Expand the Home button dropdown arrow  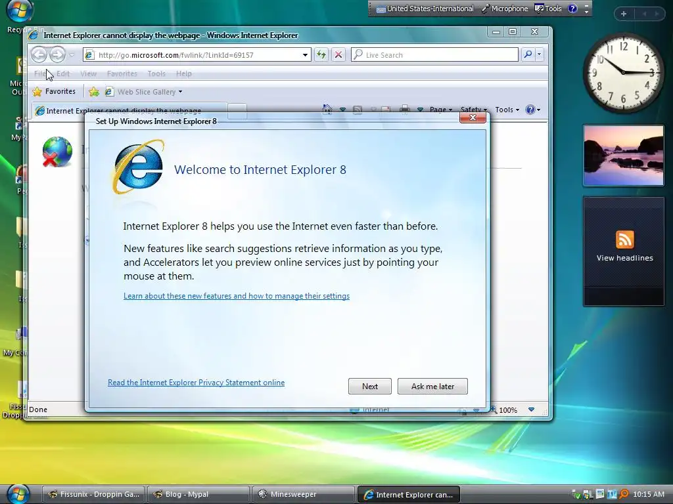click(x=342, y=110)
